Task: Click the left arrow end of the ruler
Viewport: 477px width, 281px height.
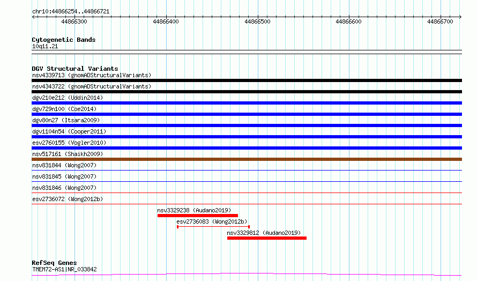Action: coord(33,17)
